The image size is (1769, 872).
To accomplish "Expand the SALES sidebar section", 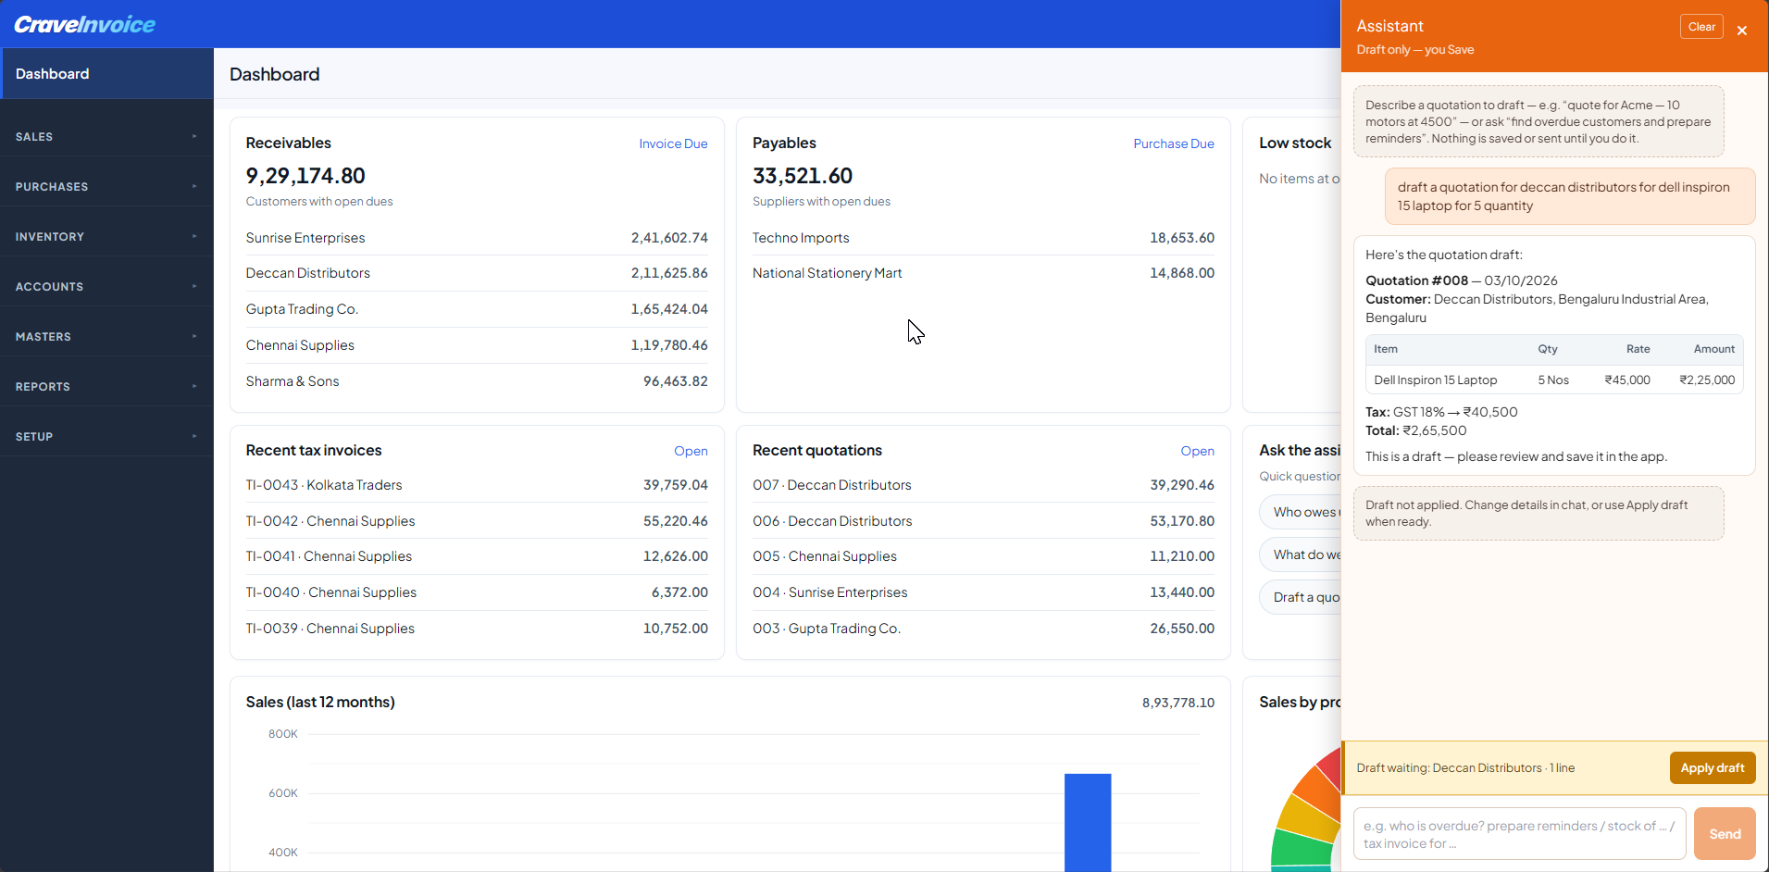I will 106,136.
